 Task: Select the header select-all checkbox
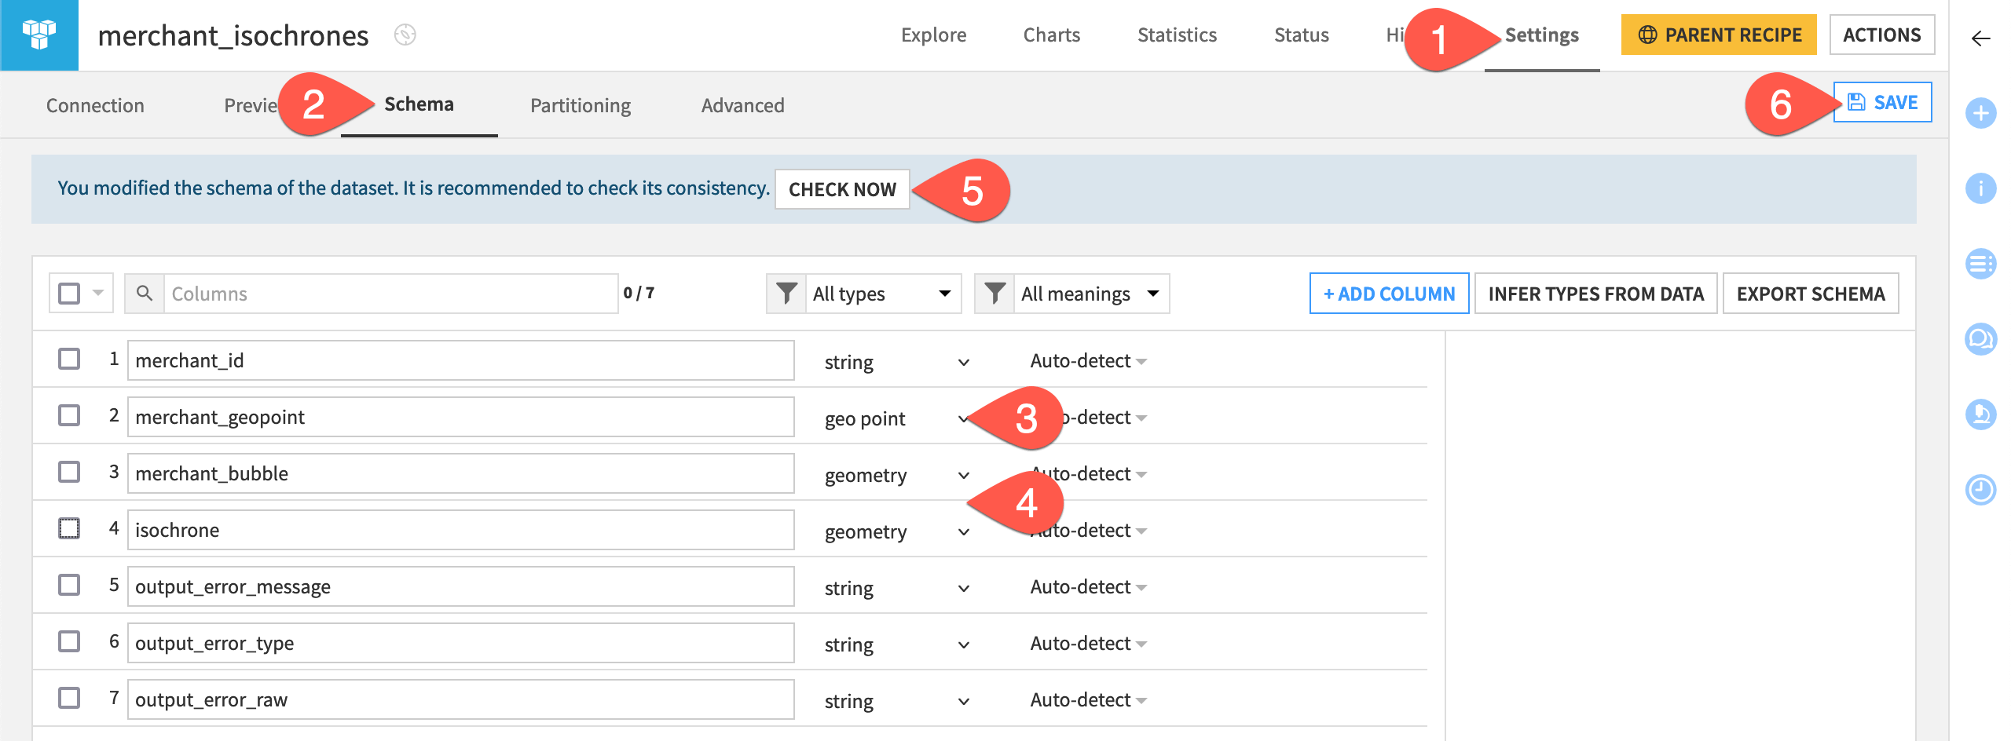point(70,292)
